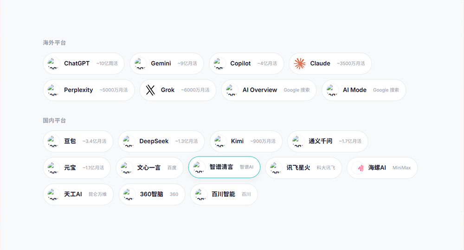Choose the DeepSeek platform chip
The height and width of the screenshot is (250, 464).
pos(161,141)
